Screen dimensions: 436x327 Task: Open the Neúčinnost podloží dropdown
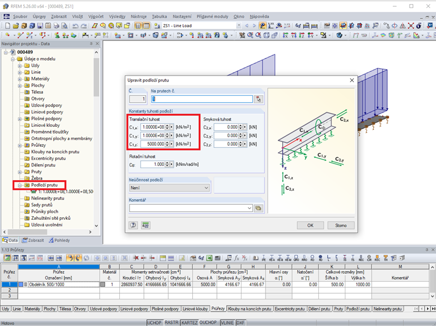tap(206, 188)
